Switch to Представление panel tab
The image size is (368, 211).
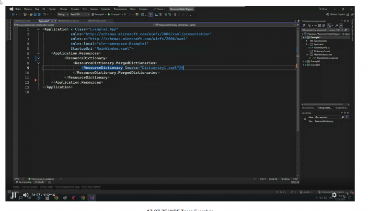341,108
